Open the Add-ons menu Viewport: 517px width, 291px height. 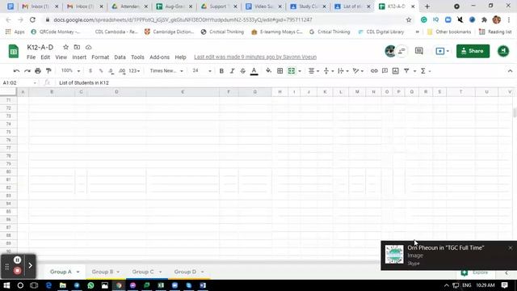160,57
